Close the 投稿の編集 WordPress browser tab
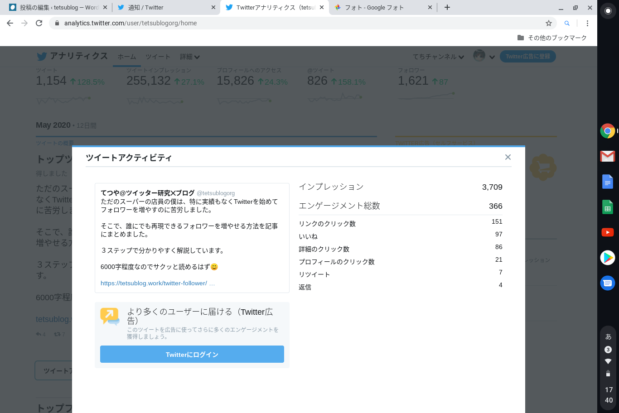The height and width of the screenshot is (413, 619). coord(105,7)
